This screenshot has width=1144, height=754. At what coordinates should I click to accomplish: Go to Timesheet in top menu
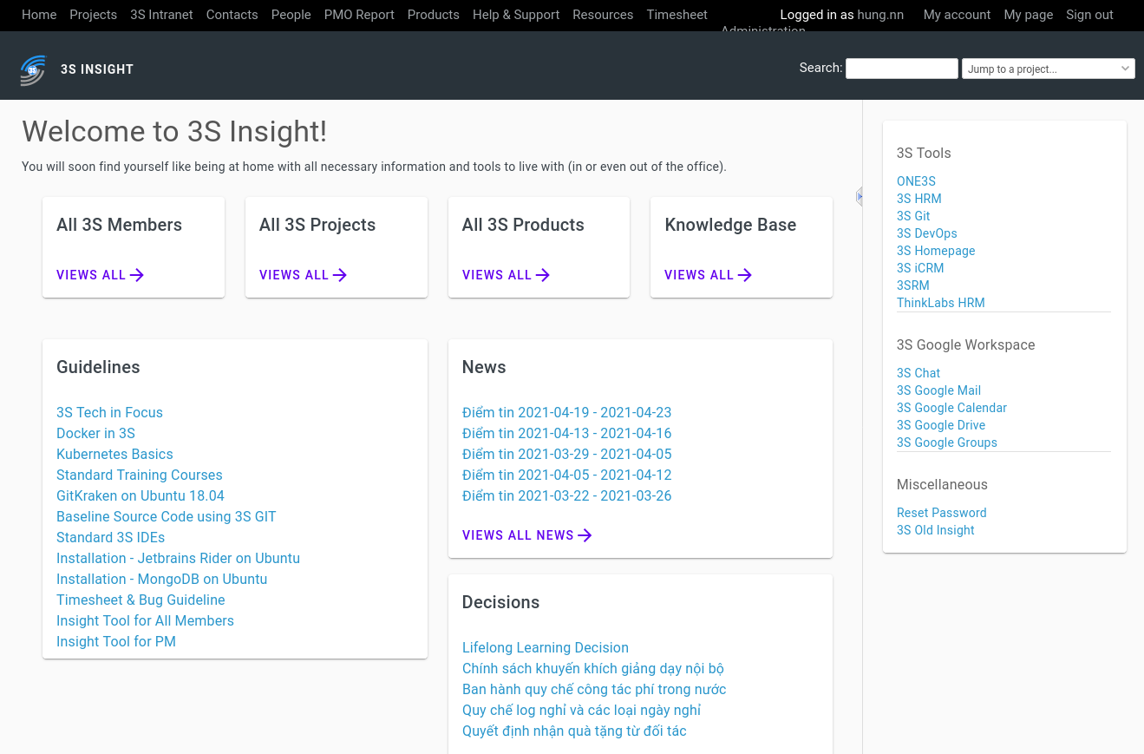(677, 15)
